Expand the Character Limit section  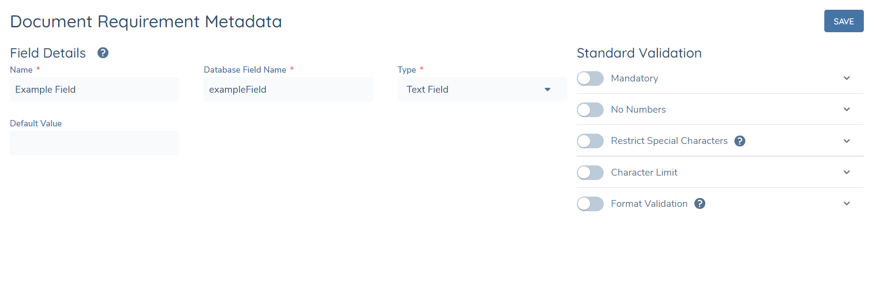click(847, 172)
